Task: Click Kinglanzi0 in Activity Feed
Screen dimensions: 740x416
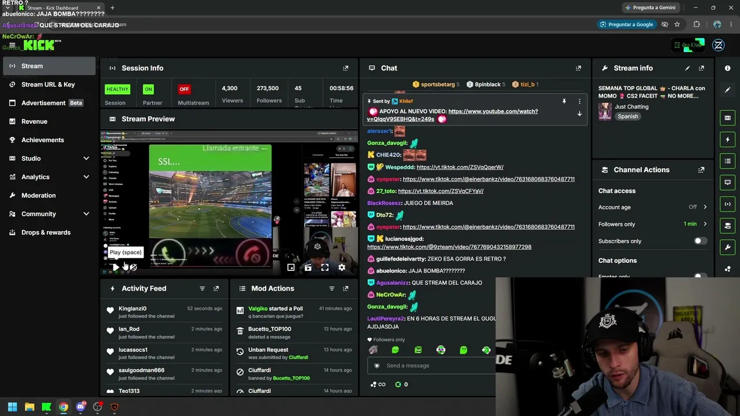Action: (132, 309)
